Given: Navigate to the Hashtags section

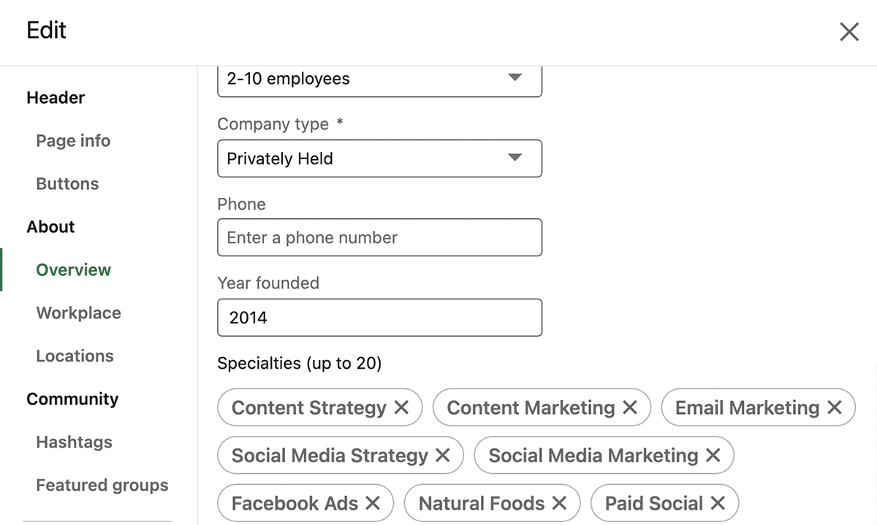Looking at the screenshot, I should click(x=74, y=442).
